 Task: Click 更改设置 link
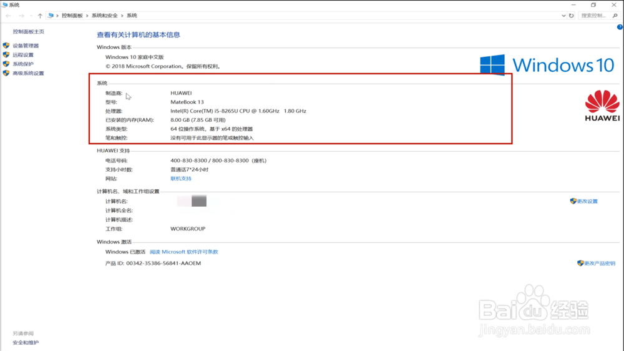[587, 201]
